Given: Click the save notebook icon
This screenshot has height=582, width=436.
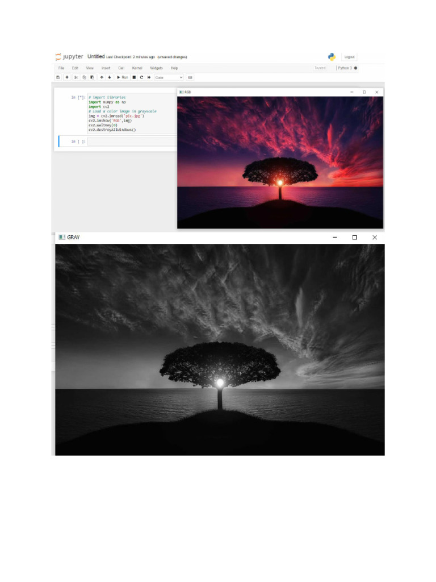Looking at the screenshot, I should click(x=58, y=77).
